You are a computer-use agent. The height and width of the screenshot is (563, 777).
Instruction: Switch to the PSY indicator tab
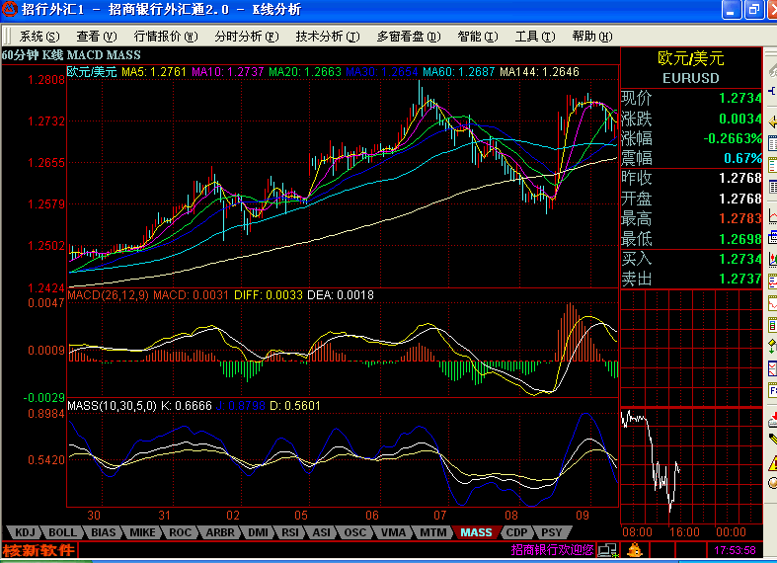551,532
